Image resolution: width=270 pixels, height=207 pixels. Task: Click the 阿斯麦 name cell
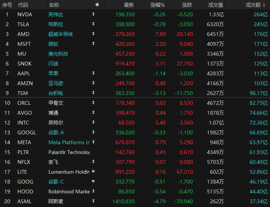56,201
